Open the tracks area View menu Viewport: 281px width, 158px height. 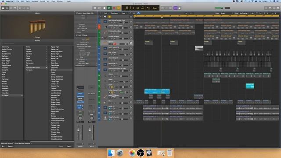123,13
